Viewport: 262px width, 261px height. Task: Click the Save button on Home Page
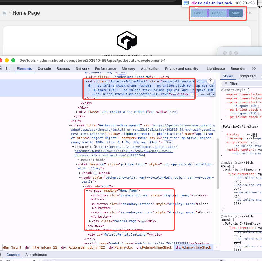coord(236,13)
